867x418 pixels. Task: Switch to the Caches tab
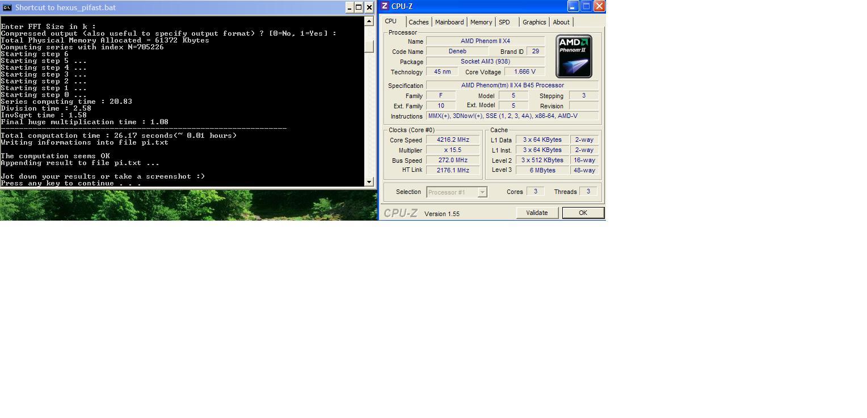coord(419,22)
